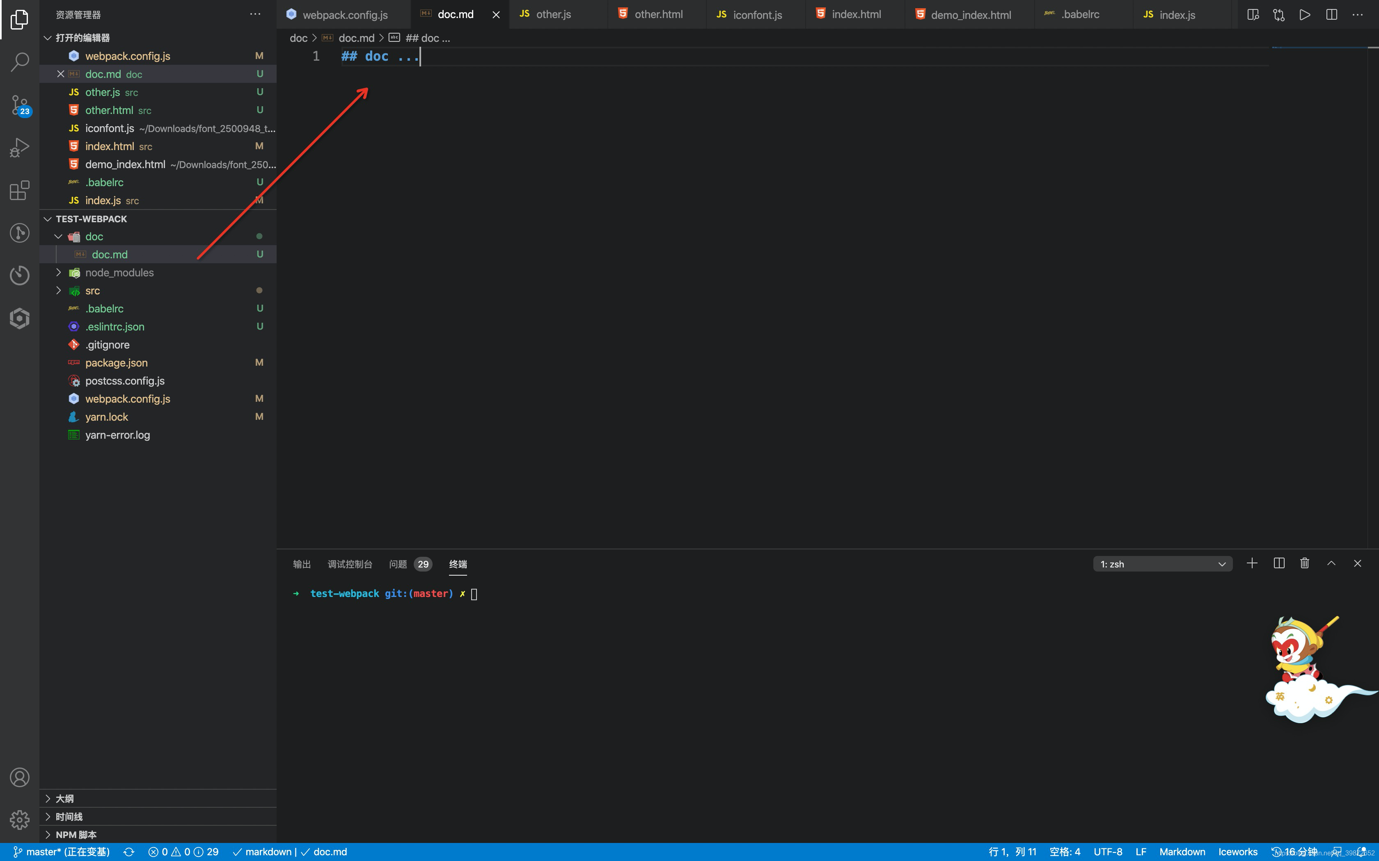Collapse the doc folder

pos(58,236)
